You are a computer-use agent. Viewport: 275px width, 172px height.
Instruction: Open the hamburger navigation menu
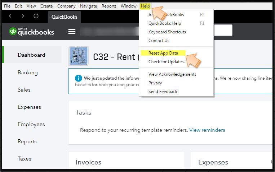[72, 32]
